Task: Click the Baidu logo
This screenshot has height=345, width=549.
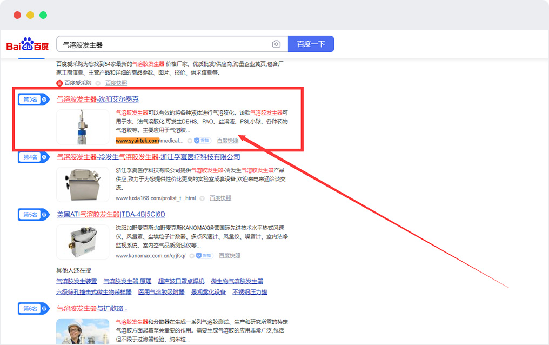Action: 28,44
